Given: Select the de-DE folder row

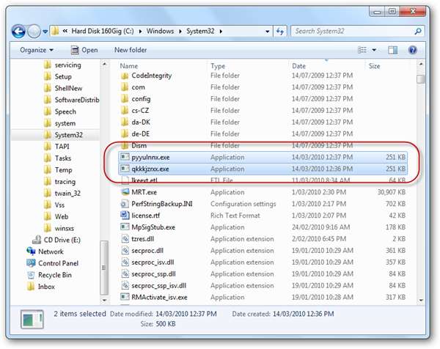Looking at the screenshot, I should pyautogui.click(x=263, y=134).
